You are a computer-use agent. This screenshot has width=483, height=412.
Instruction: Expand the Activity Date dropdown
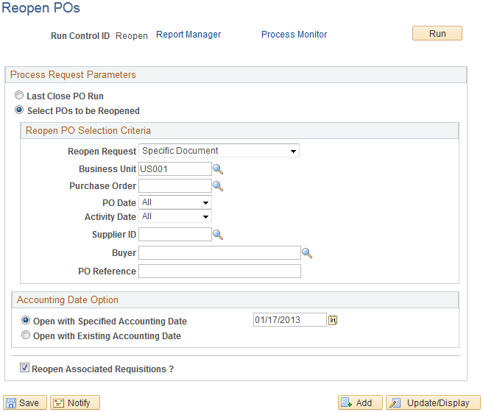click(x=175, y=216)
